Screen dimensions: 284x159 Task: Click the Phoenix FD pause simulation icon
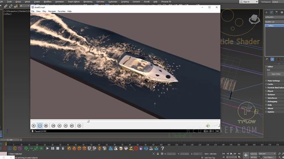coord(52,148)
